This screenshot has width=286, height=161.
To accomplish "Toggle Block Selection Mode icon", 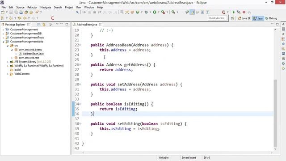I will pyautogui.click(x=202, y=12).
